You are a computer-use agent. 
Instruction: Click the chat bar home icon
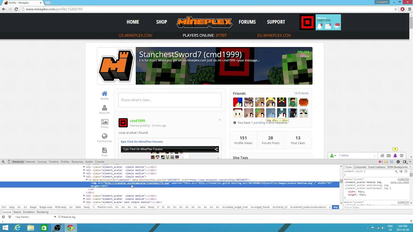pos(382,156)
